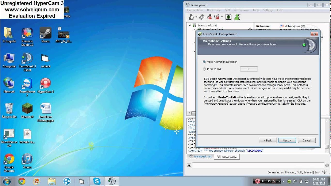Stop the HyperCam recording
331x186 pixels.
[x=262, y=181]
